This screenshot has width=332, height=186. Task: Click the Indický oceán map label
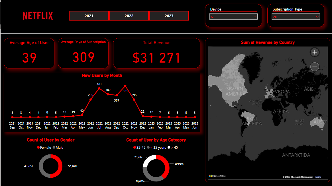coord(299,122)
